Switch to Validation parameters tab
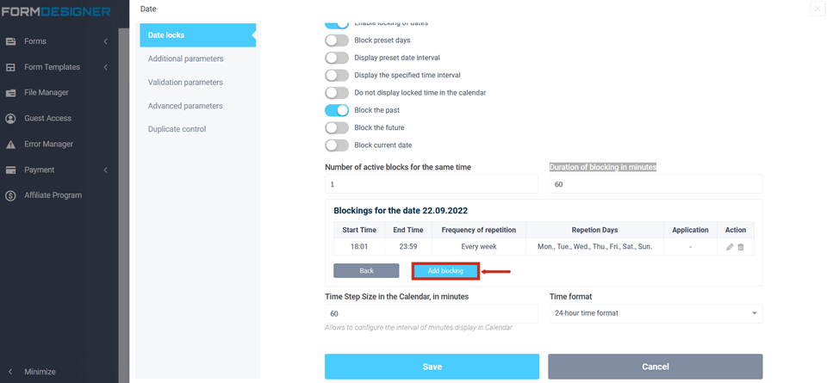The height and width of the screenshot is (383, 827). point(185,83)
